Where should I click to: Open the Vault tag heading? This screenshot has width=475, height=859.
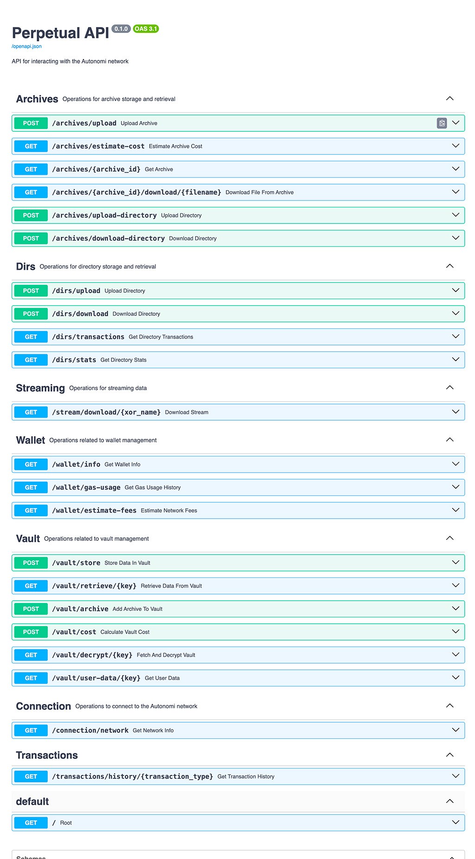28,538
